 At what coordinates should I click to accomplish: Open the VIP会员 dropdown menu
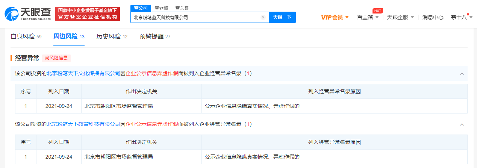(335, 17)
